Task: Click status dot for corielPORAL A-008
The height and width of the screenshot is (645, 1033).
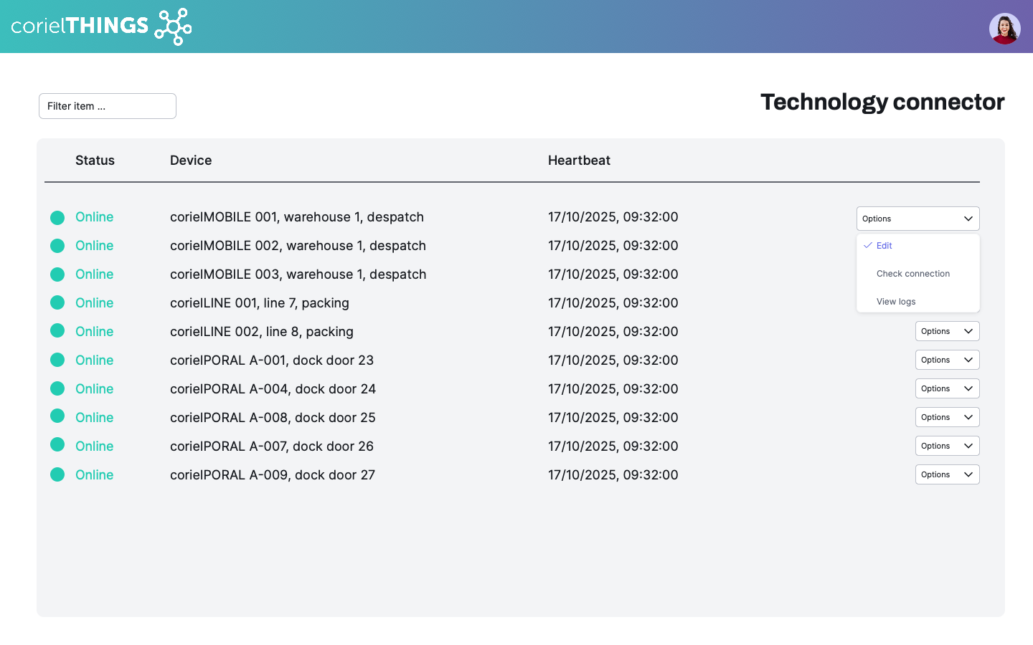Action: point(57,416)
